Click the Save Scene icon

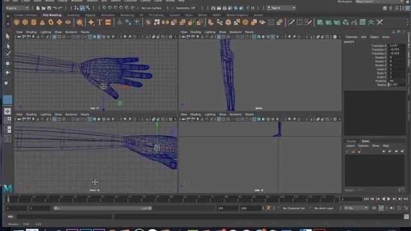coord(49,8)
